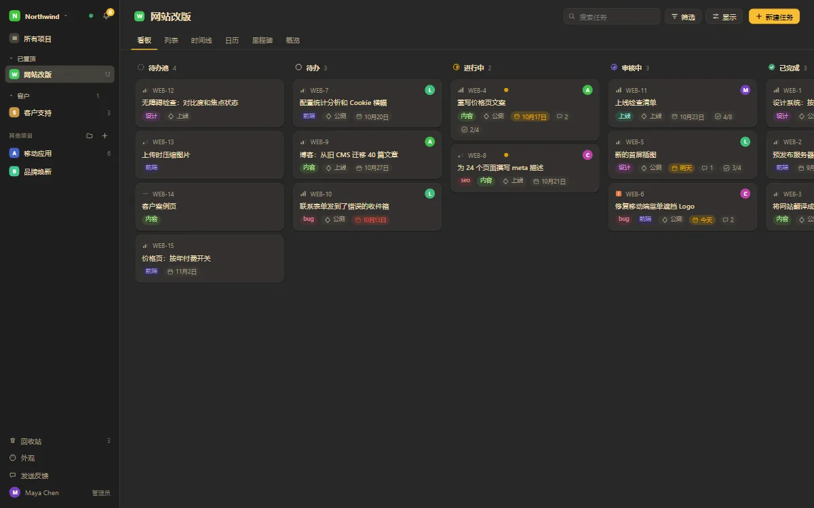Viewport: 814px width, 508px height.
Task: Click the urgent priority icon on WEB-6
Action: click(619, 194)
